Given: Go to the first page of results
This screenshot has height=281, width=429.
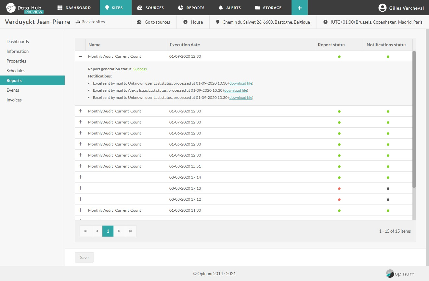Looking at the screenshot, I should (85, 231).
